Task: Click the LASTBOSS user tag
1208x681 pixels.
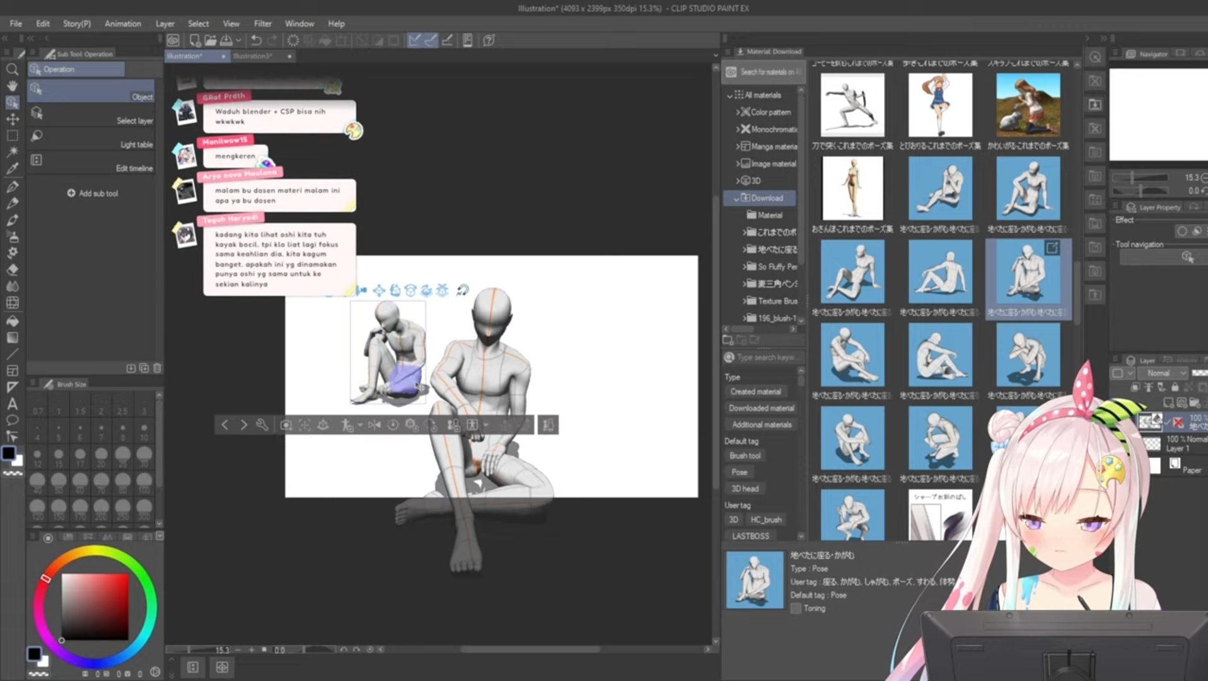Action: click(750, 536)
